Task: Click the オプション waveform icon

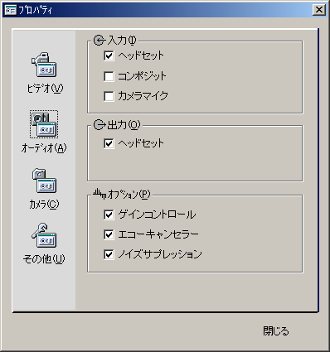Action: click(x=99, y=194)
